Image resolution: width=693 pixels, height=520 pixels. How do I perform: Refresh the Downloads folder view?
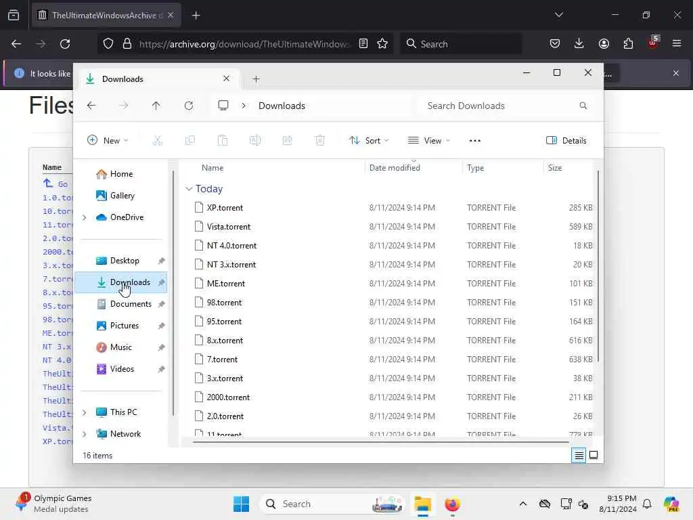click(189, 106)
